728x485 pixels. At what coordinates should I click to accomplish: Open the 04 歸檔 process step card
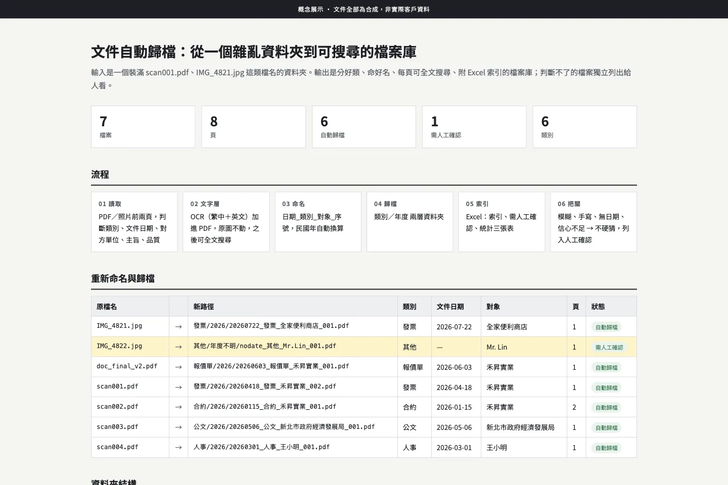pyautogui.click(x=410, y=222)
